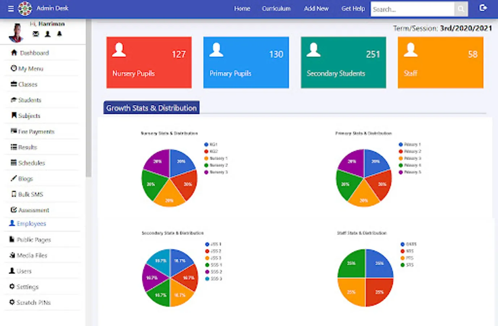Click the Secondary Stats & Distribution chart title
The width and height of the screenshot is (498, 326).
coord(173,233)
